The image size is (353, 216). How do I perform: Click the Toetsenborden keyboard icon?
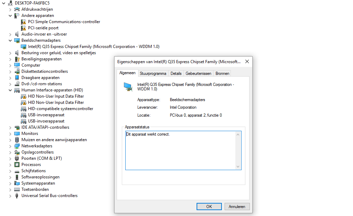click(17, 189)
